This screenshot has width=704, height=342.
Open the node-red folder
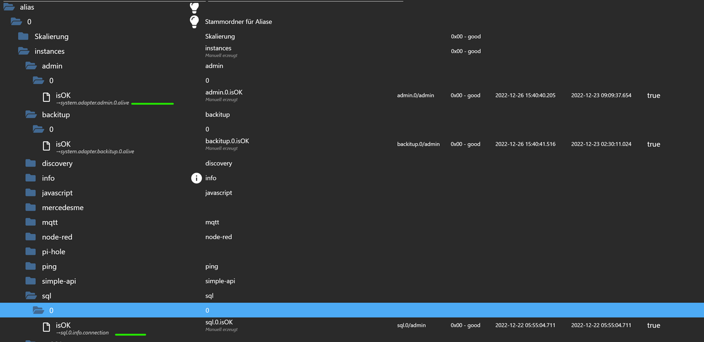click(31, 237)
